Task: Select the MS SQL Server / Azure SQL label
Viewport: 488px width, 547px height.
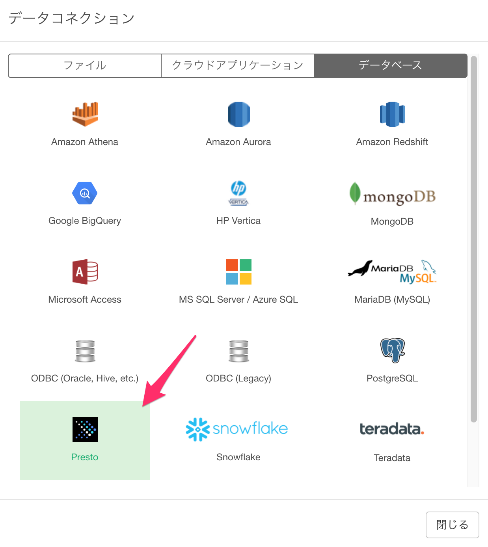Action: [238, 300]
